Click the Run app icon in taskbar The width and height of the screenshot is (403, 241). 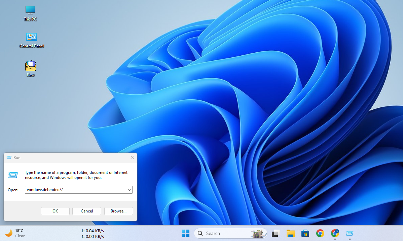pos(350,233)
